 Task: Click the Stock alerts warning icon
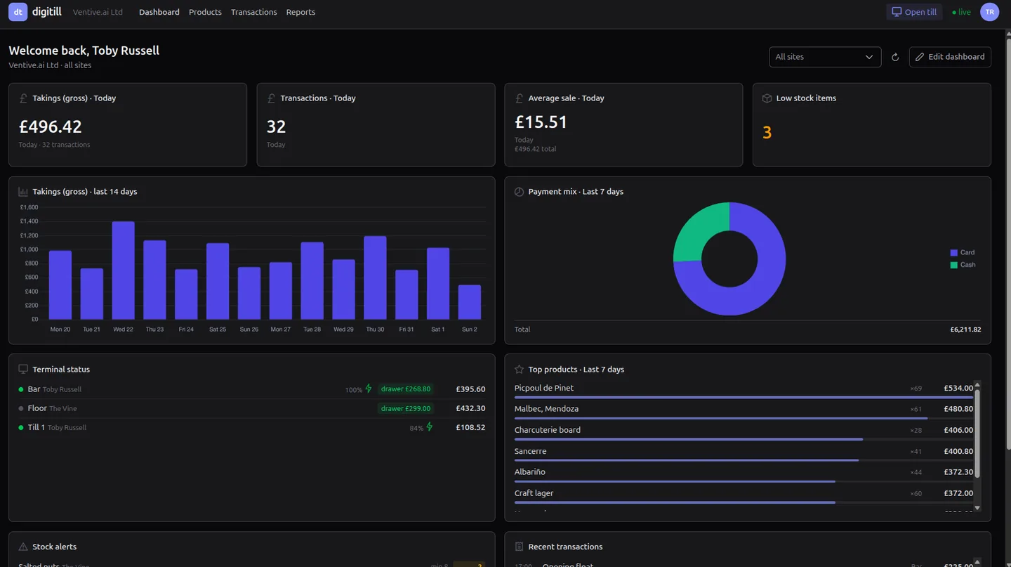[23, 547]
